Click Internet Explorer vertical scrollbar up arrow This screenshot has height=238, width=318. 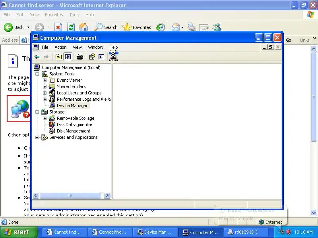pos(314,48)
